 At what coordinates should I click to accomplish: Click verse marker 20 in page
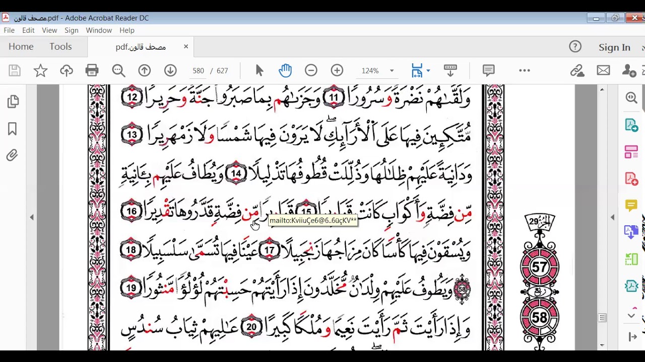251,327
